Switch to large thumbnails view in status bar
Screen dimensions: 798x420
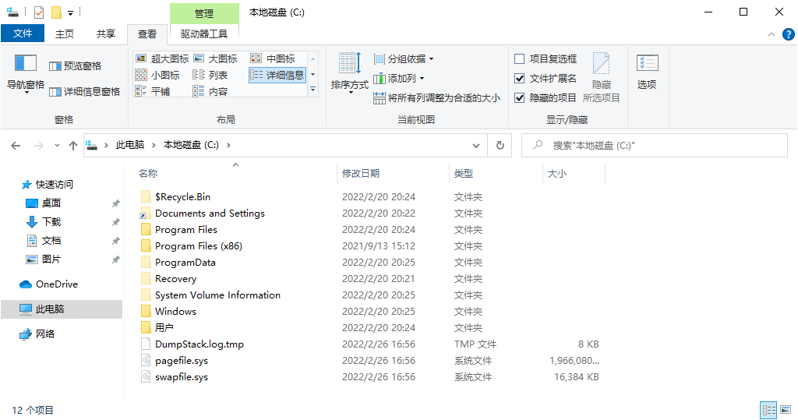click(786, 410)
